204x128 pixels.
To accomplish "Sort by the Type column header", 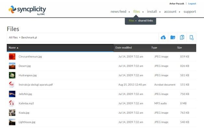I will (154, 48).
